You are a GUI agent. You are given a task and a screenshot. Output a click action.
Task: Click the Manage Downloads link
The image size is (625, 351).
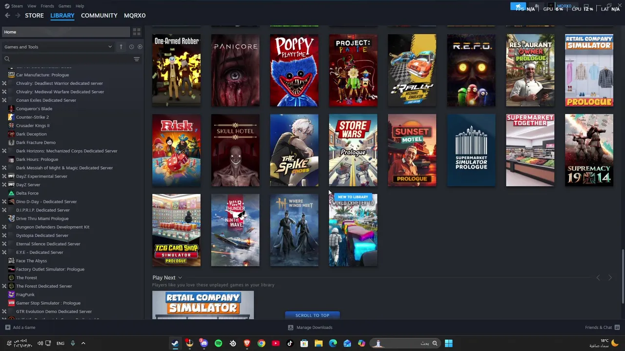[314, 328]
